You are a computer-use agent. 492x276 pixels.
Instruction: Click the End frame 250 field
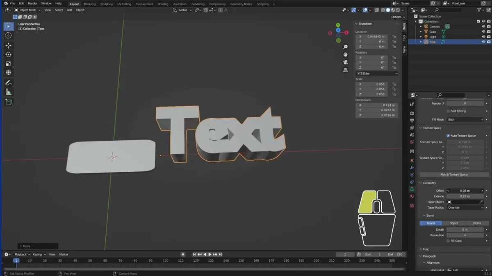click(396, 254)
